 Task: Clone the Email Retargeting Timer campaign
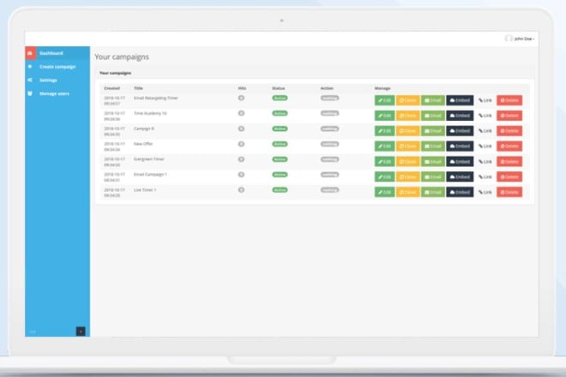click(408, 100)
